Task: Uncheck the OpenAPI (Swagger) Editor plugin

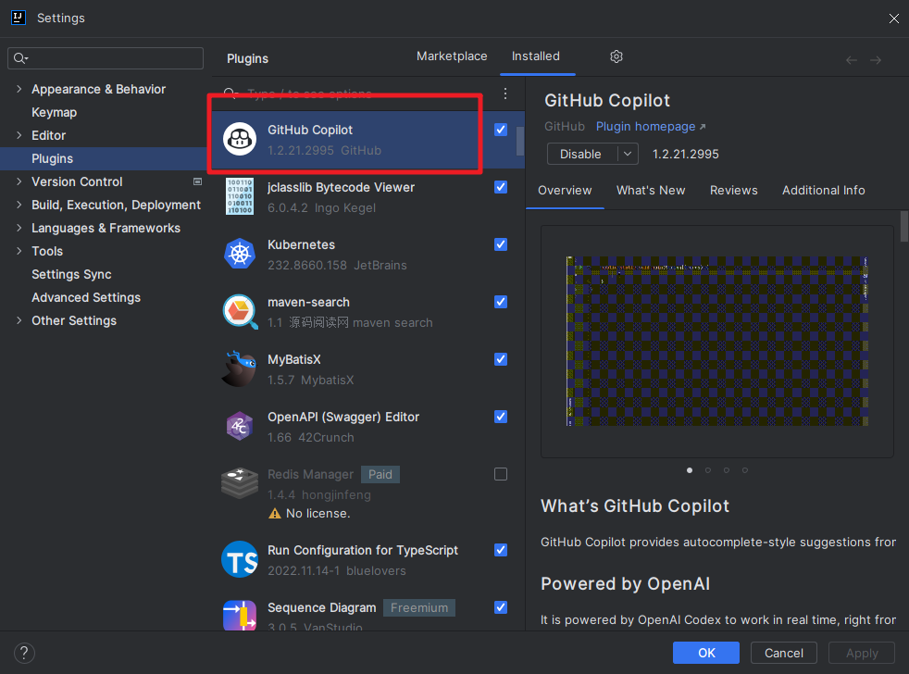Action: click(501, 417)
